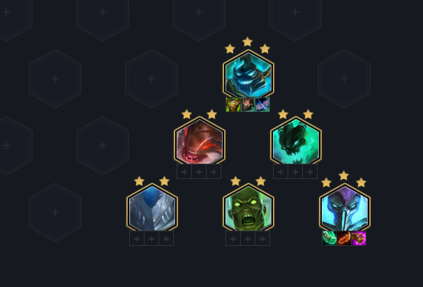Add champion to top-row empty hex above Thresh
Viewport: 423px width, 287px height.
295,12
